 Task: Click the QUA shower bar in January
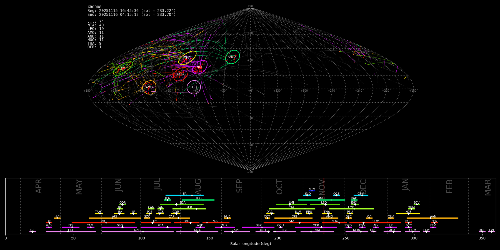tap(391, 218)
